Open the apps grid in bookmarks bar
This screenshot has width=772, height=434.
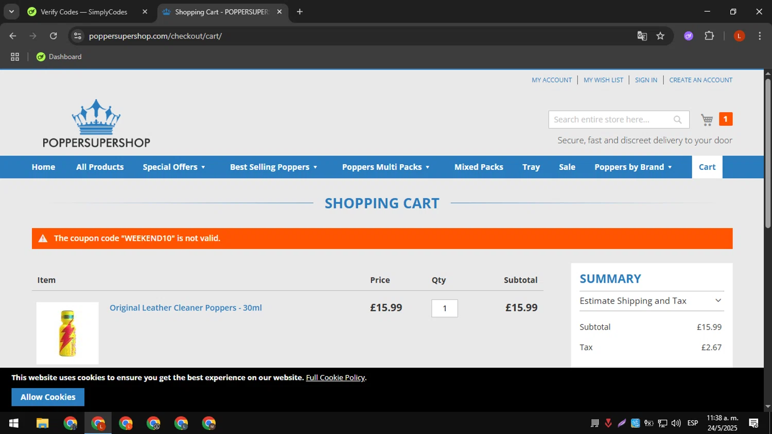(15, 57)
